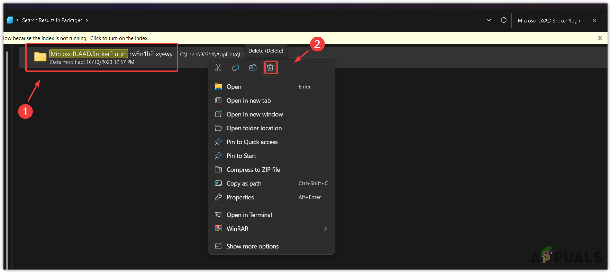Expand the WinRAR submenu arrow
The height and width of the screenshot is (273, 611).
(325, 229)
